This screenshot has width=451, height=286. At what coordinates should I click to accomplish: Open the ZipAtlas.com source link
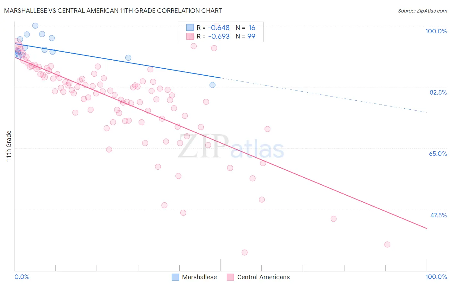coord(422,11)
